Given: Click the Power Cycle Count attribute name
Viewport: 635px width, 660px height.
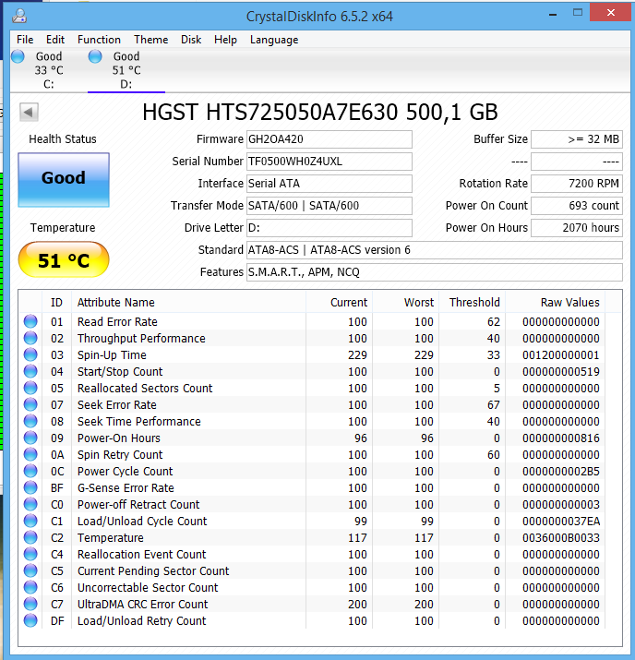Looking at the screenshot, I should (x=125, y=472).
